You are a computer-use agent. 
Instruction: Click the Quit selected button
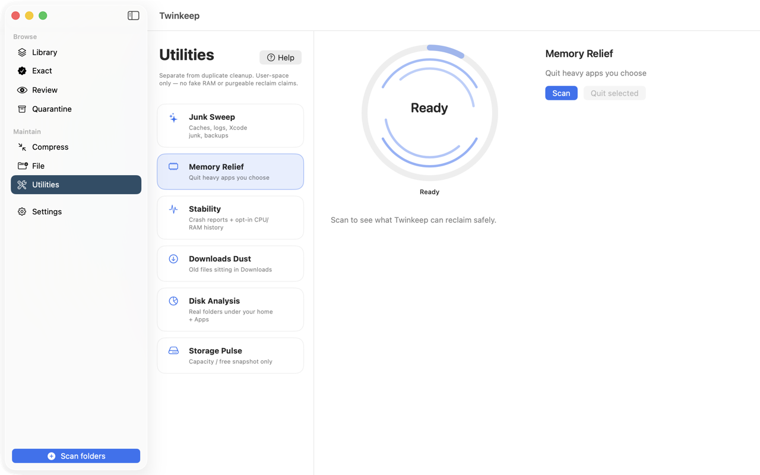[615, 93]
